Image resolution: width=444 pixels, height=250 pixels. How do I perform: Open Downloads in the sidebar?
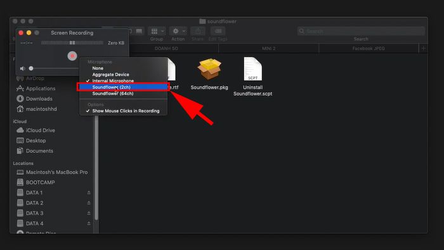(39, 98)
